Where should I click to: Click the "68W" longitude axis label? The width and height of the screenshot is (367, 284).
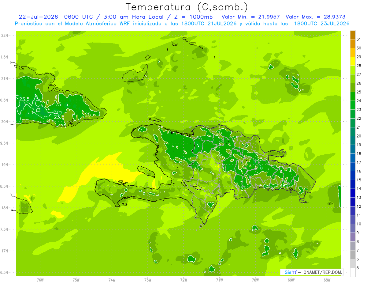[x=327, y=280]
